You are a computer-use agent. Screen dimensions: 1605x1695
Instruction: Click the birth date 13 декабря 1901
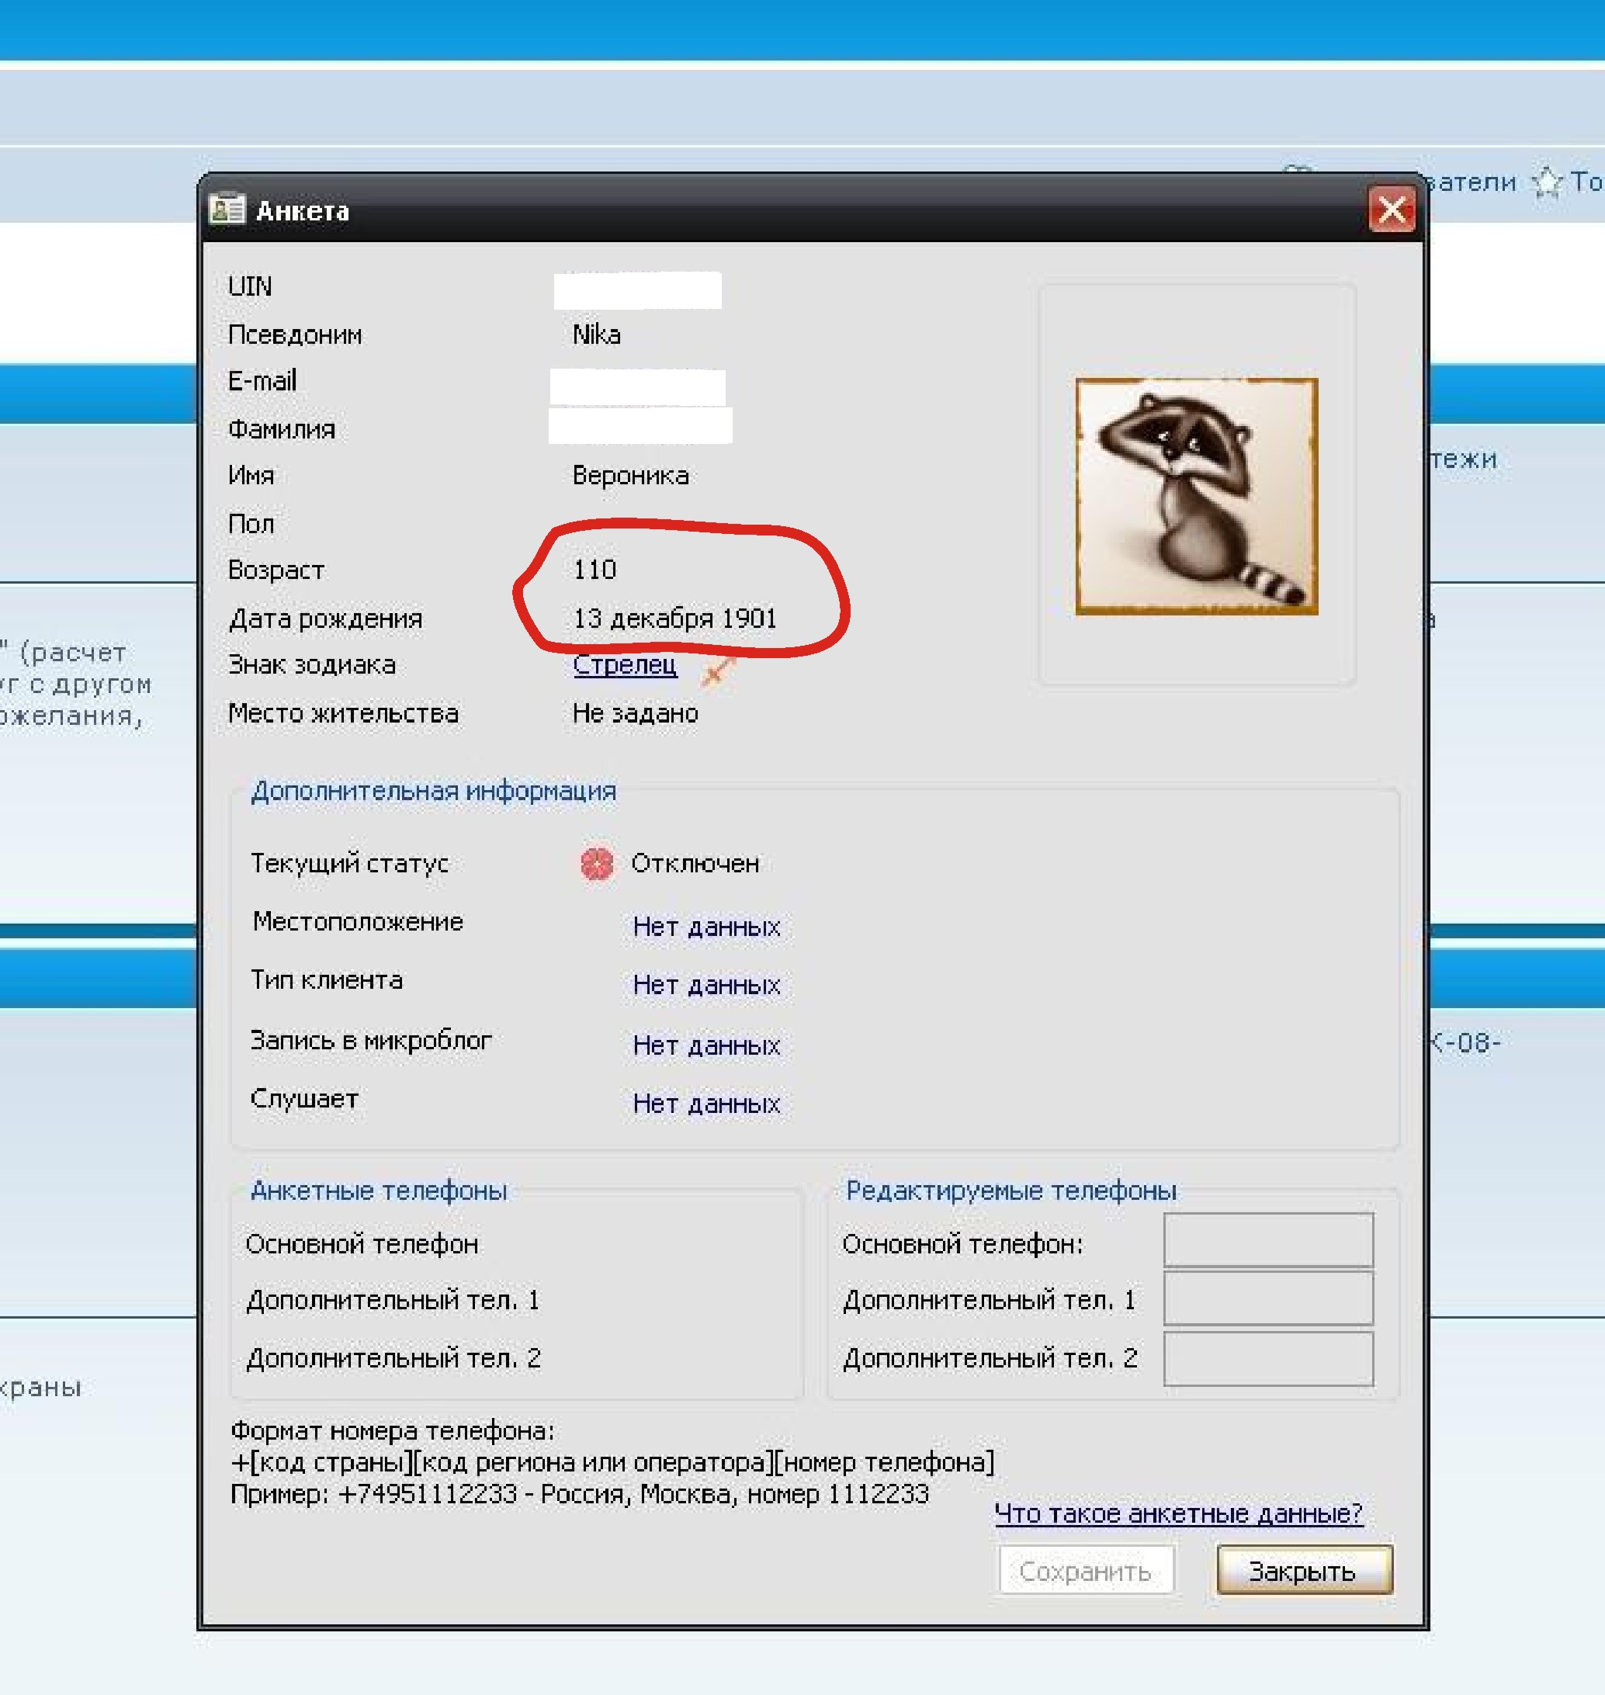tap(674, 618)
